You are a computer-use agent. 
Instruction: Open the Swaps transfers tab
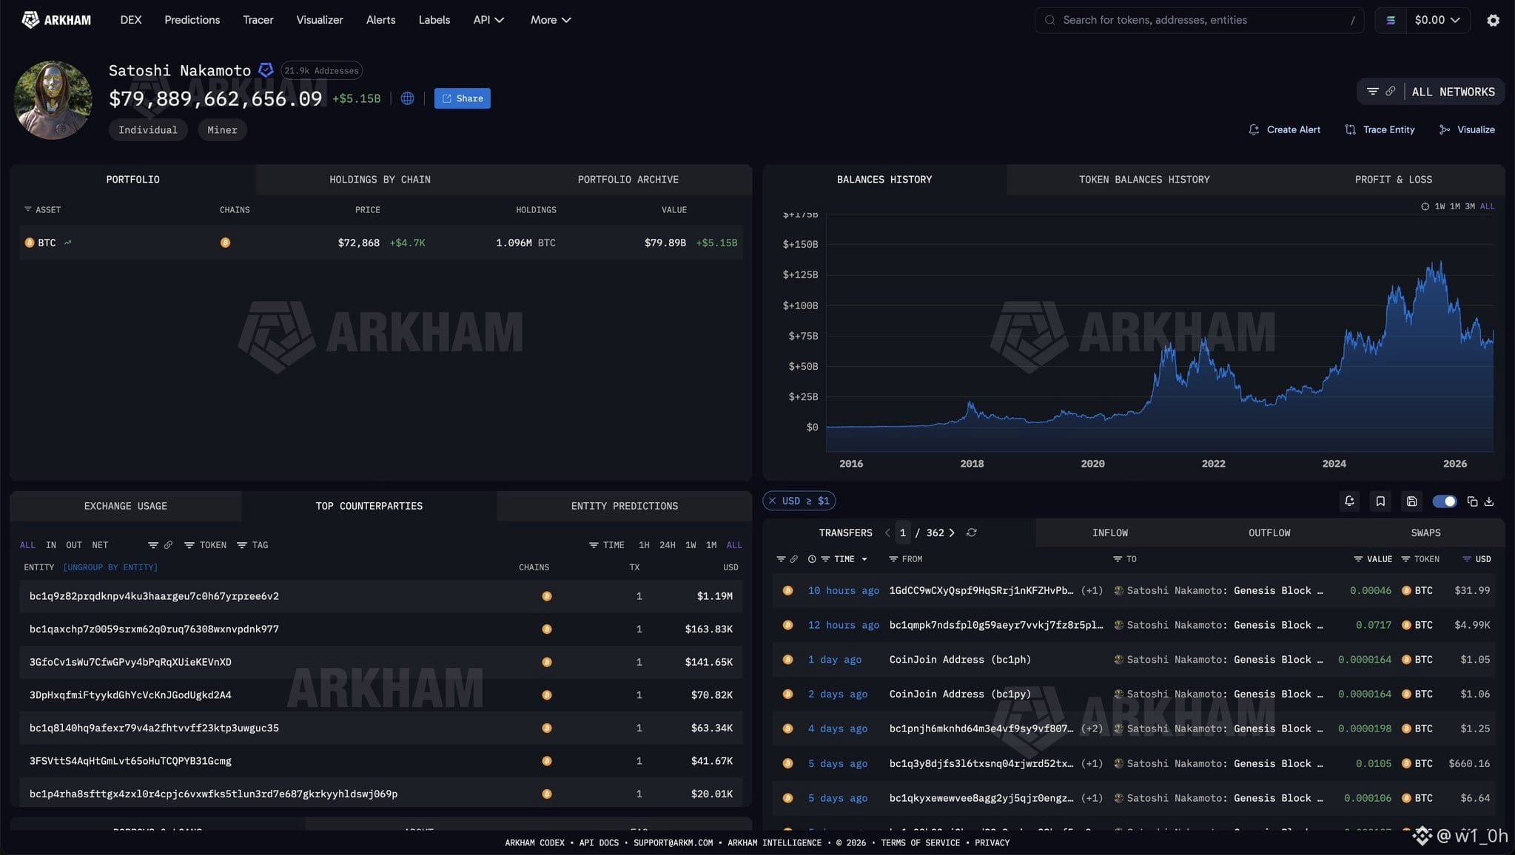[x=1425, y=533]
